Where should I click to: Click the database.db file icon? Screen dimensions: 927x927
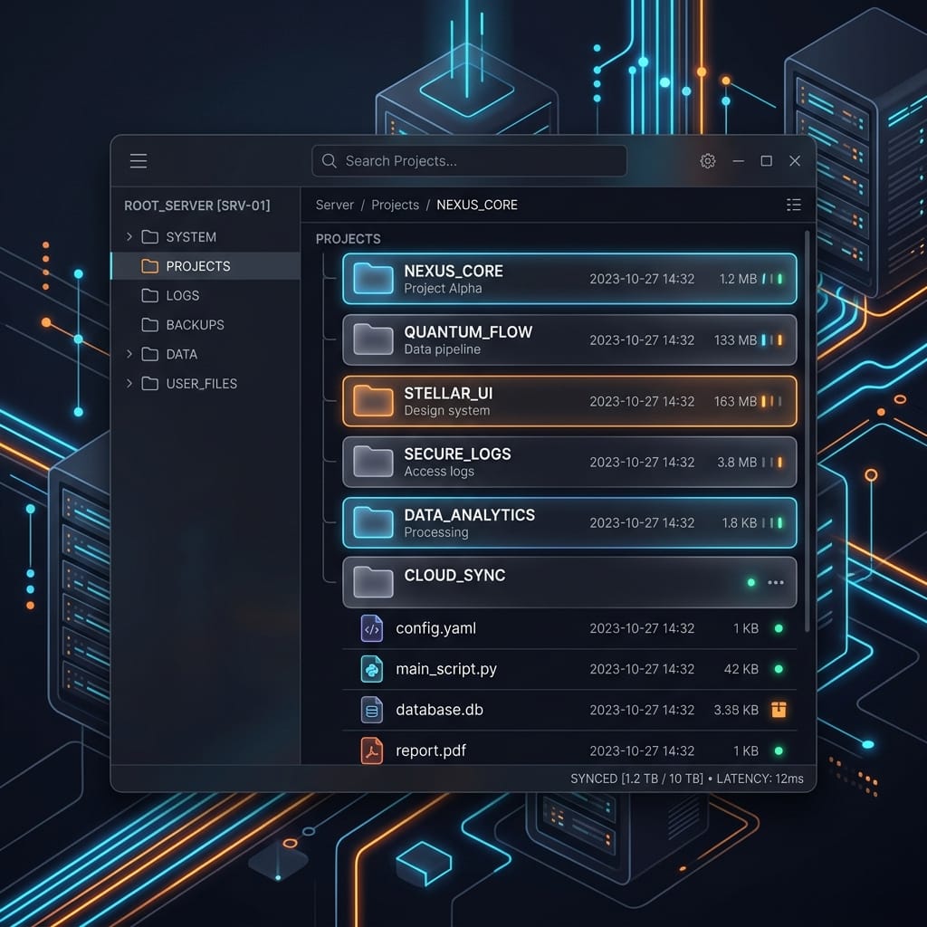(372, 710)
